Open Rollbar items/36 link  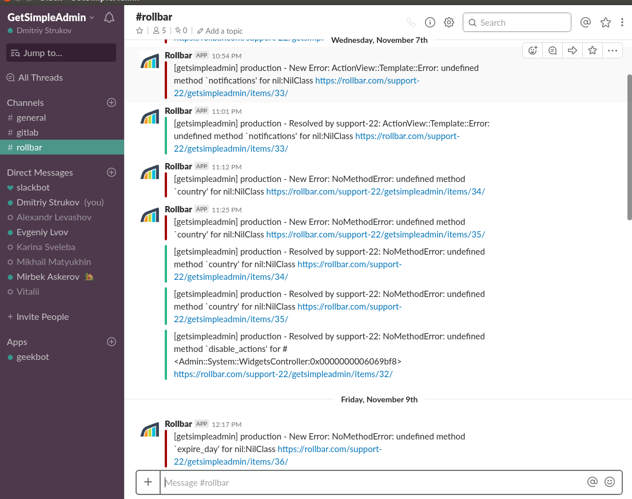point(329,449)
